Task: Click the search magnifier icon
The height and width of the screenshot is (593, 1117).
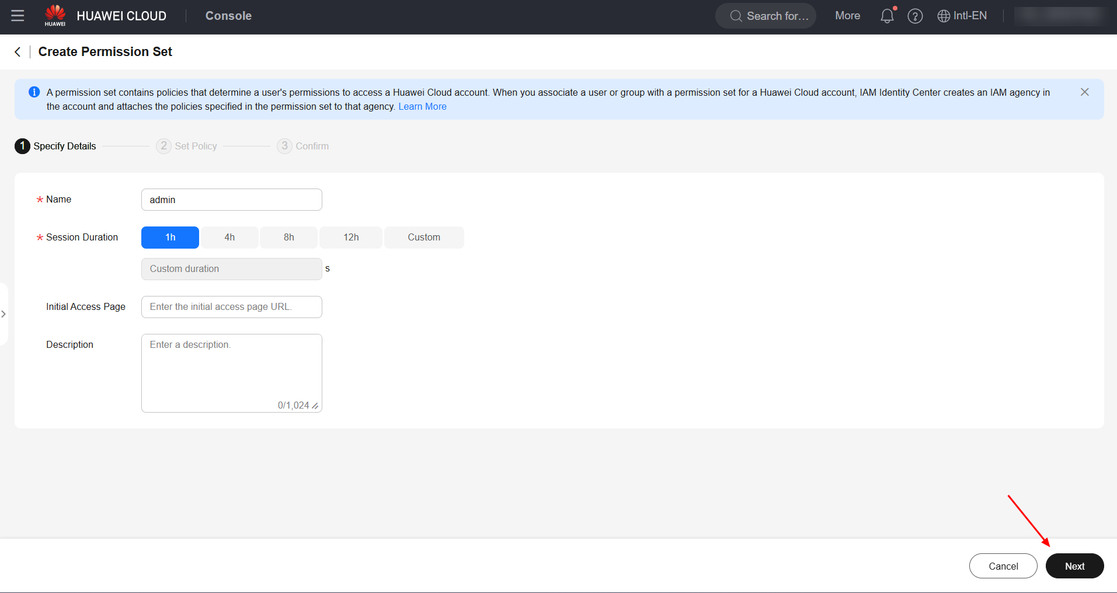Action: coord(735,16)
